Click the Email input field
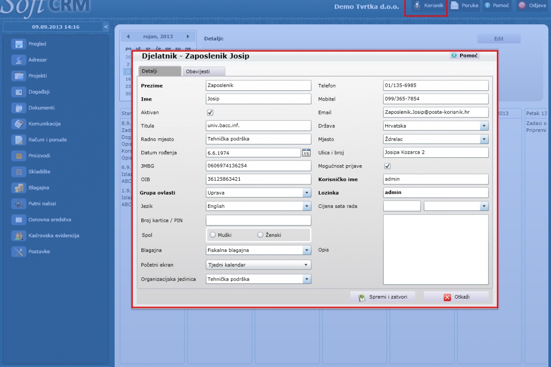 (x=436, y=112)
